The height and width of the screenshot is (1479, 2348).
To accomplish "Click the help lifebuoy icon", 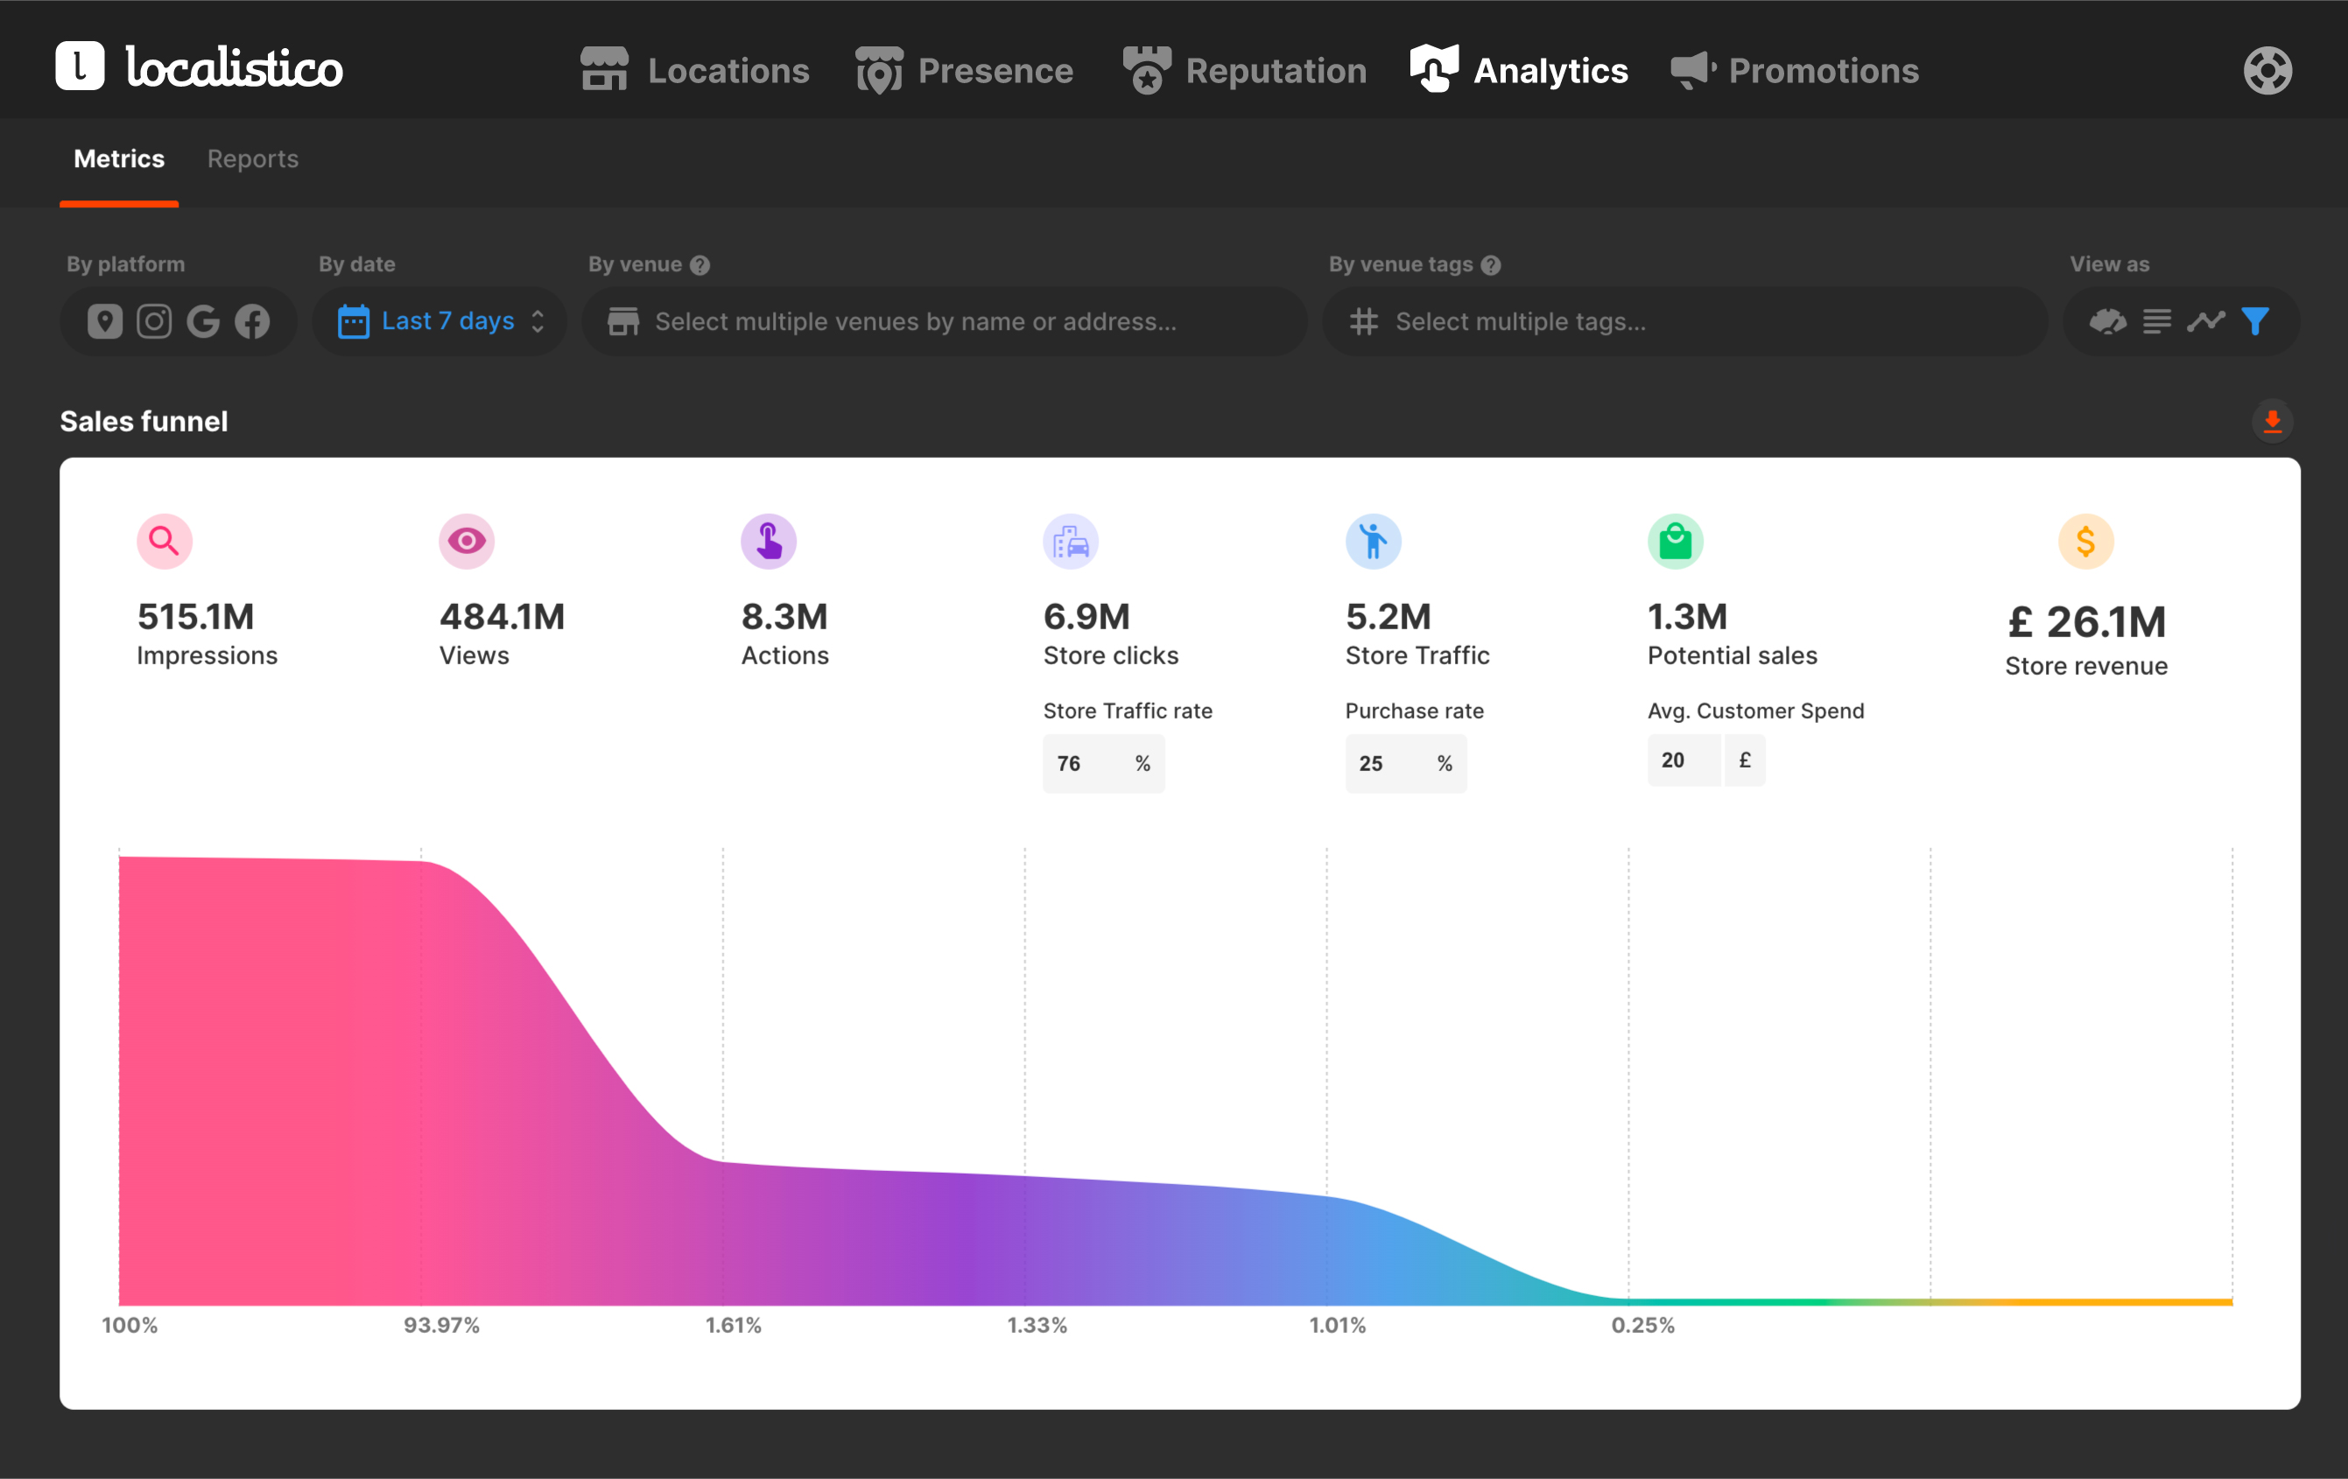I will (x=2267, y=70).
